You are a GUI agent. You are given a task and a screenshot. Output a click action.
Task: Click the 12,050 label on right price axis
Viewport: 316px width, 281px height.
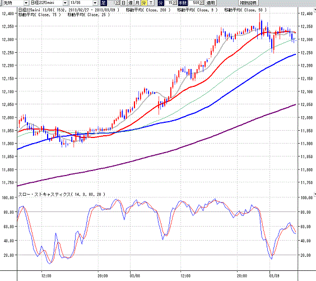pyautogui.click(x=306, y=104)
